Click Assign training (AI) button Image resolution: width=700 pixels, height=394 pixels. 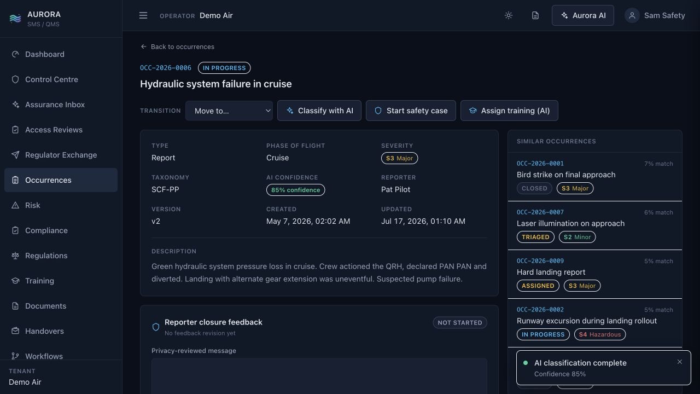(x=509, y=111)
